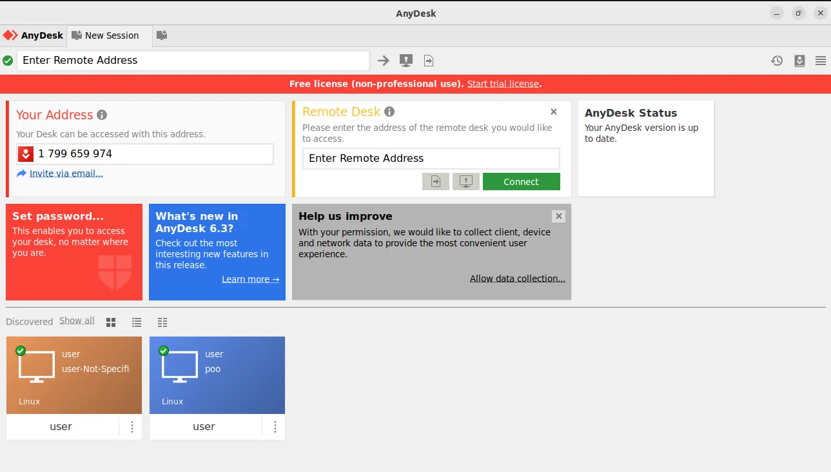Click the Remote Desk address input field

pos(431,159)
